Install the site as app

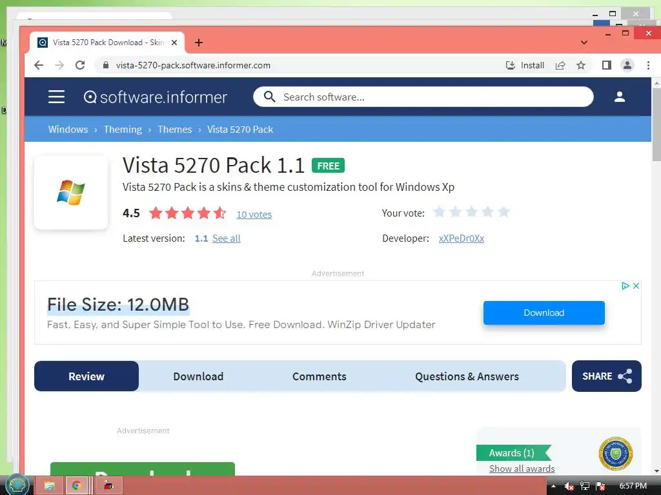click(x=525, y=65)
